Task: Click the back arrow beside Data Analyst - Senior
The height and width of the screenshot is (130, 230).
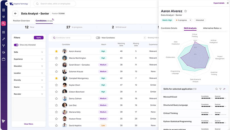Action: click(15, 13)
